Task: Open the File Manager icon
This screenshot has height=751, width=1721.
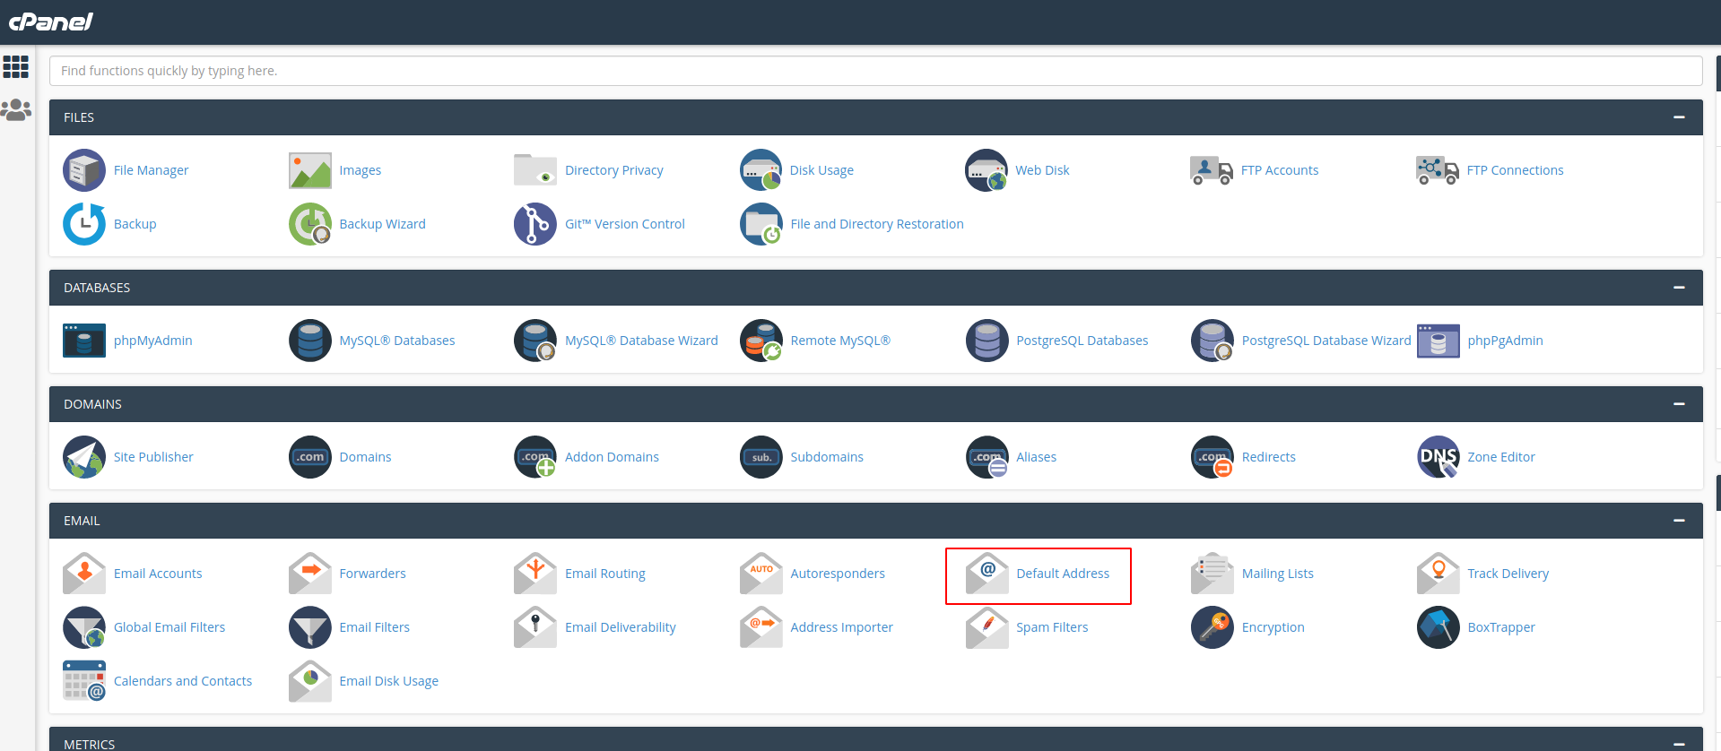Action: pyautogui.click(x=84, y=170)
